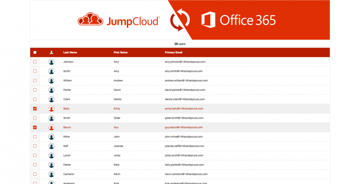This screenshot has height=184, width=360.
Task: Sort by the Primary Email column header
Action: tap(174, 52)
